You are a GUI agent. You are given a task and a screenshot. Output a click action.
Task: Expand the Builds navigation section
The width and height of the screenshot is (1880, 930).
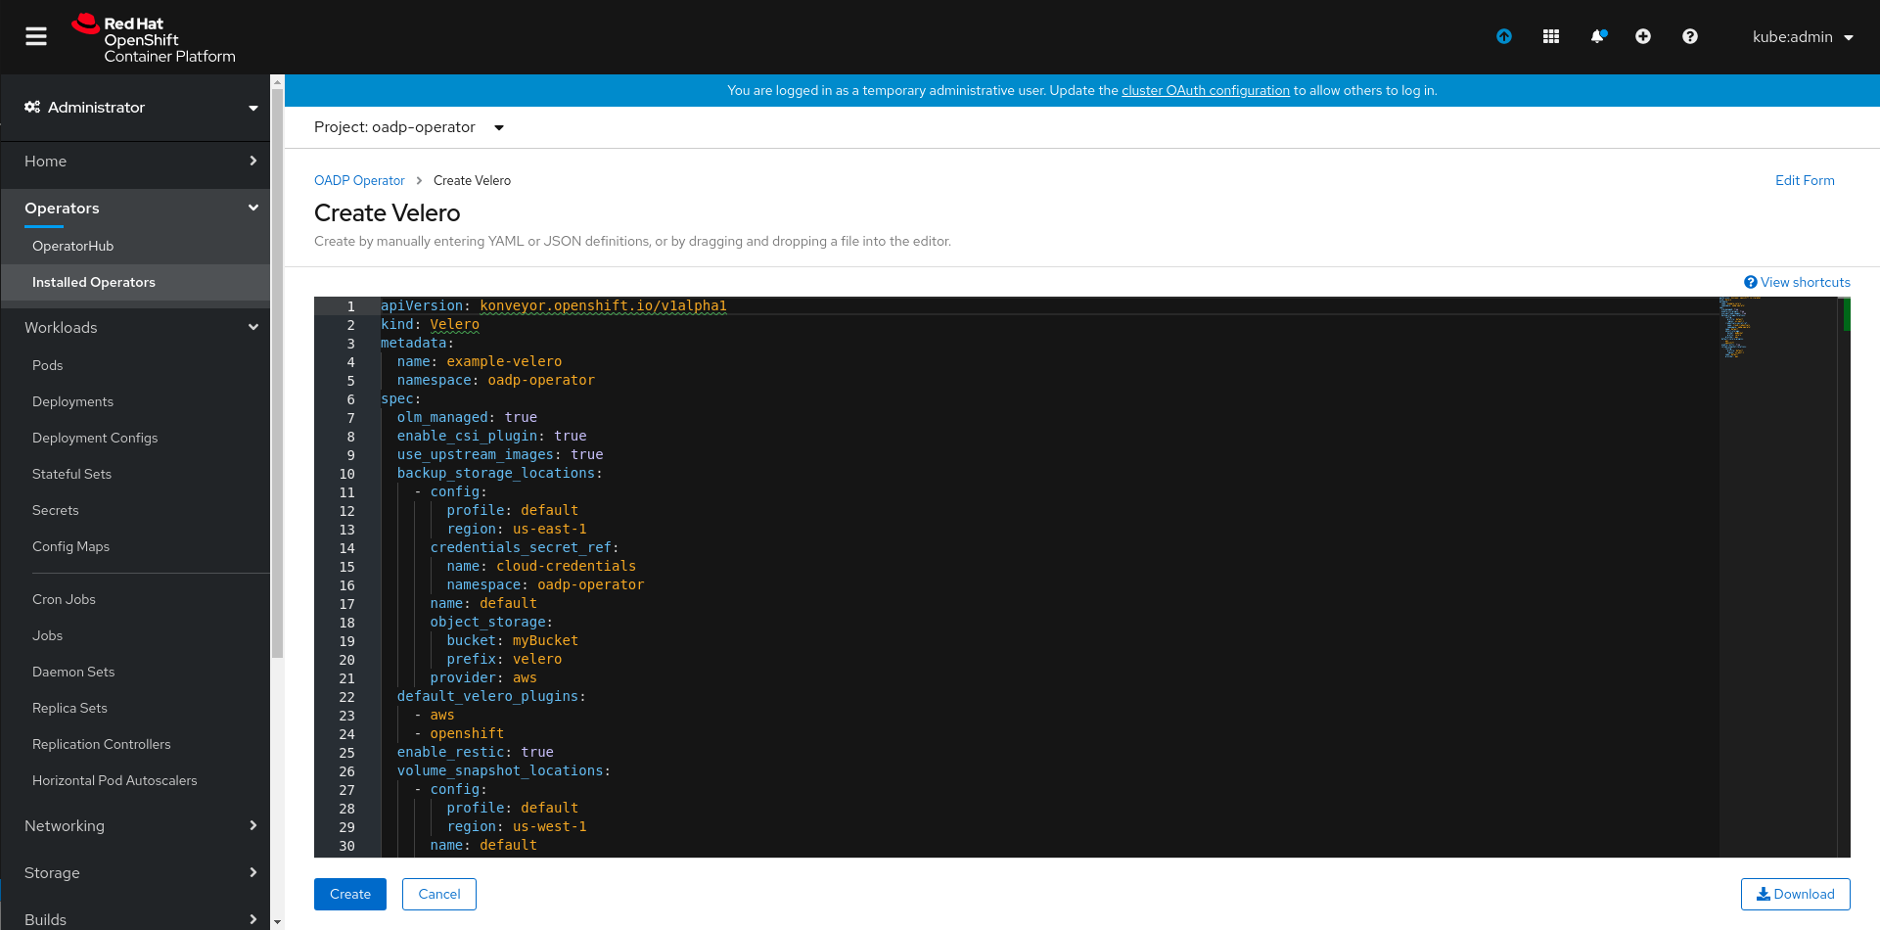pyautogui.click(x=135, y=918)
